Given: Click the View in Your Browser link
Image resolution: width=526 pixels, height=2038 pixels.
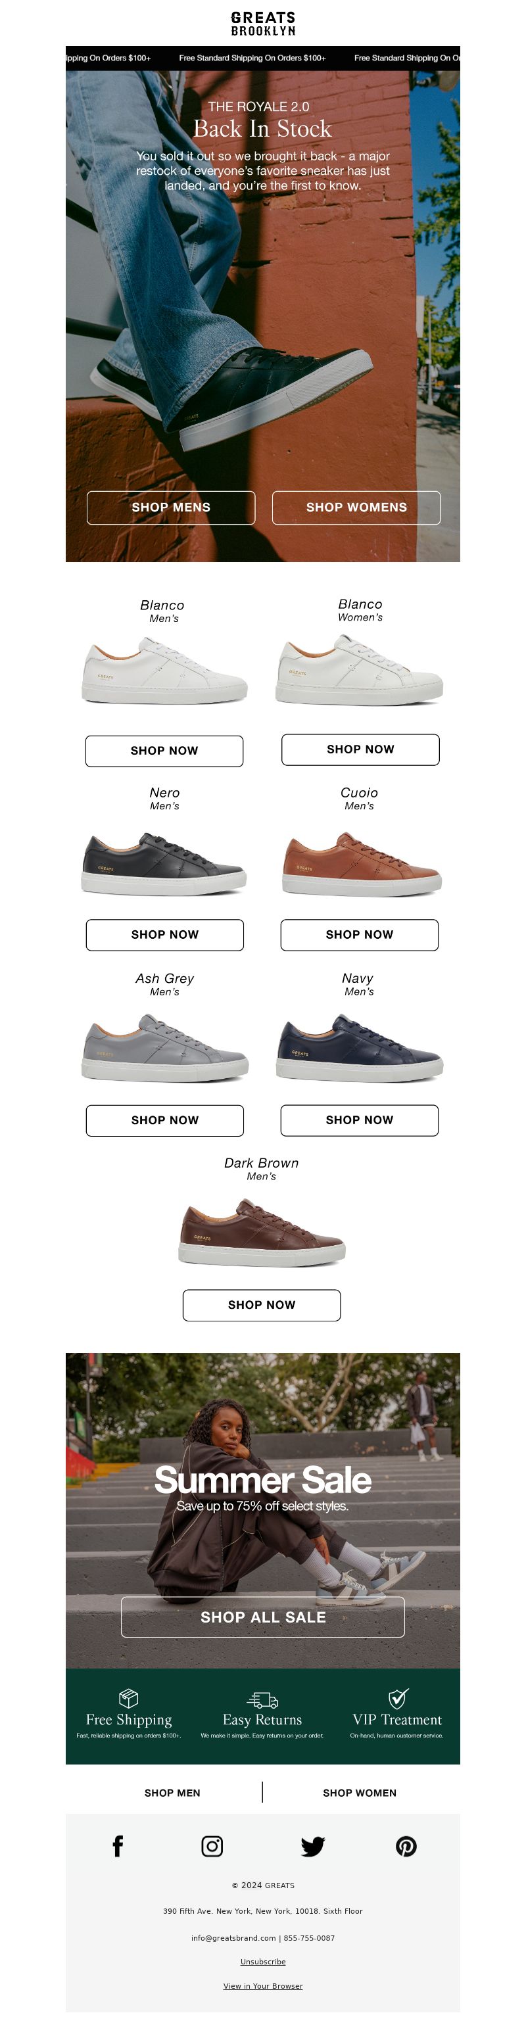Looking at the screenshot, I should (x=262, y=1986).
